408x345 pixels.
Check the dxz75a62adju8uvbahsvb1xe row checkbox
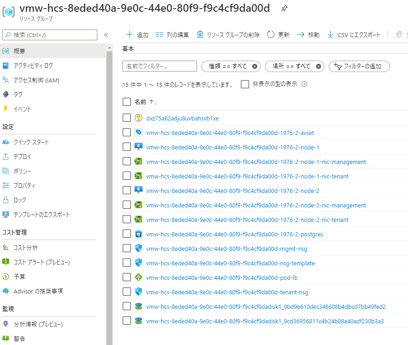click(127, 118)
